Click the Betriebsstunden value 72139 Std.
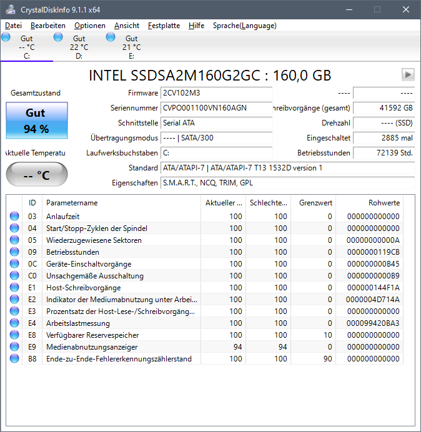 coord(384,153)
